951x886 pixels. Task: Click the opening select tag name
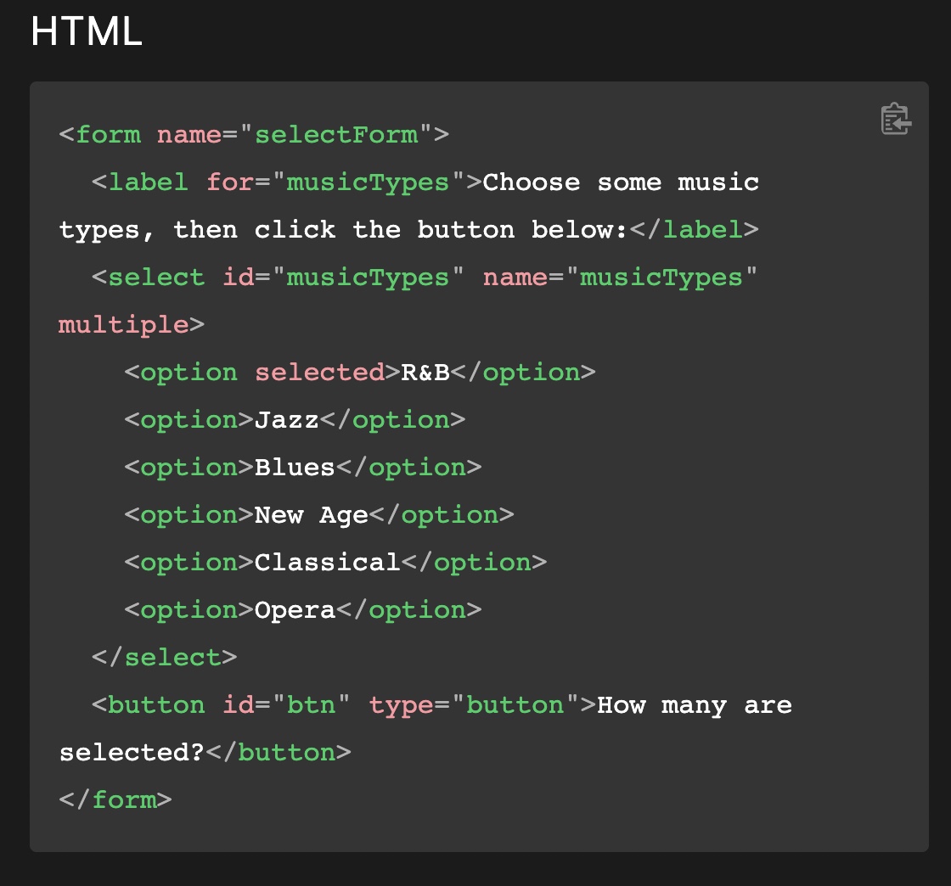pos(156,278)
